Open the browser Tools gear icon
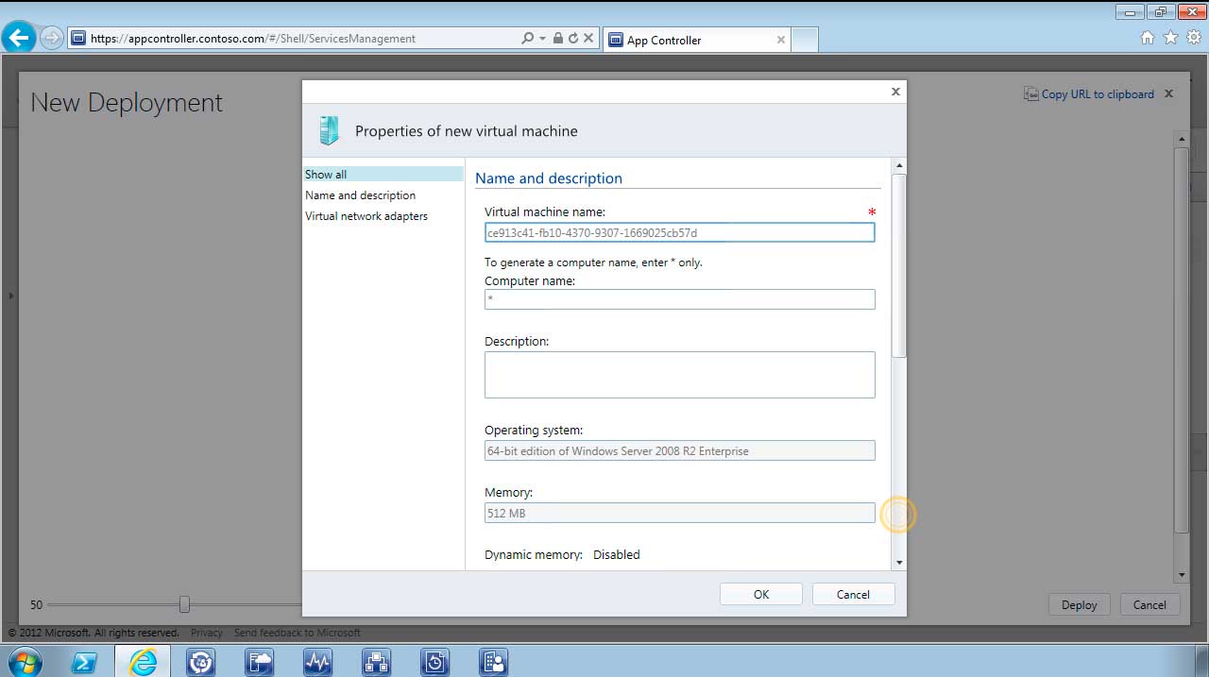1209x677 pixels. pos(1195,38)
